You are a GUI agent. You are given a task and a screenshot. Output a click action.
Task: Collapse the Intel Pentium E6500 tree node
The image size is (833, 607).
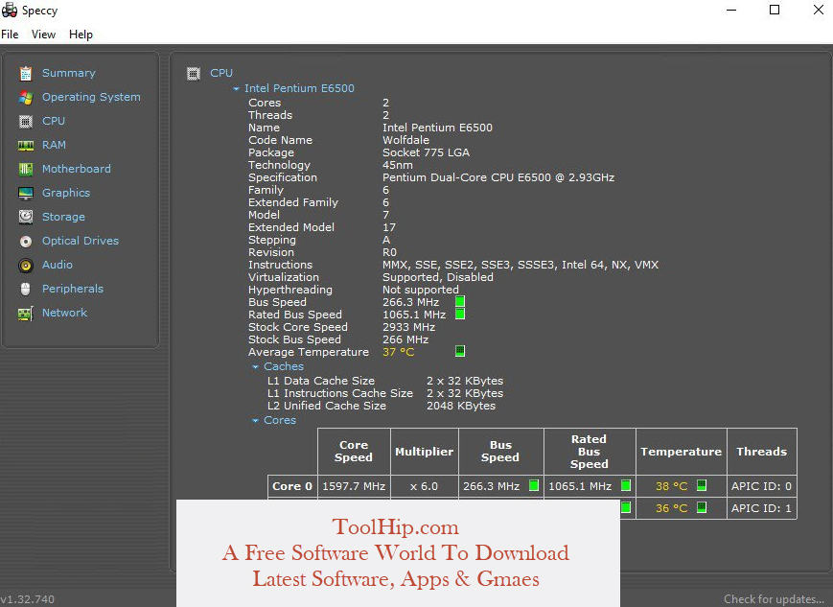(x=237, y=89)
